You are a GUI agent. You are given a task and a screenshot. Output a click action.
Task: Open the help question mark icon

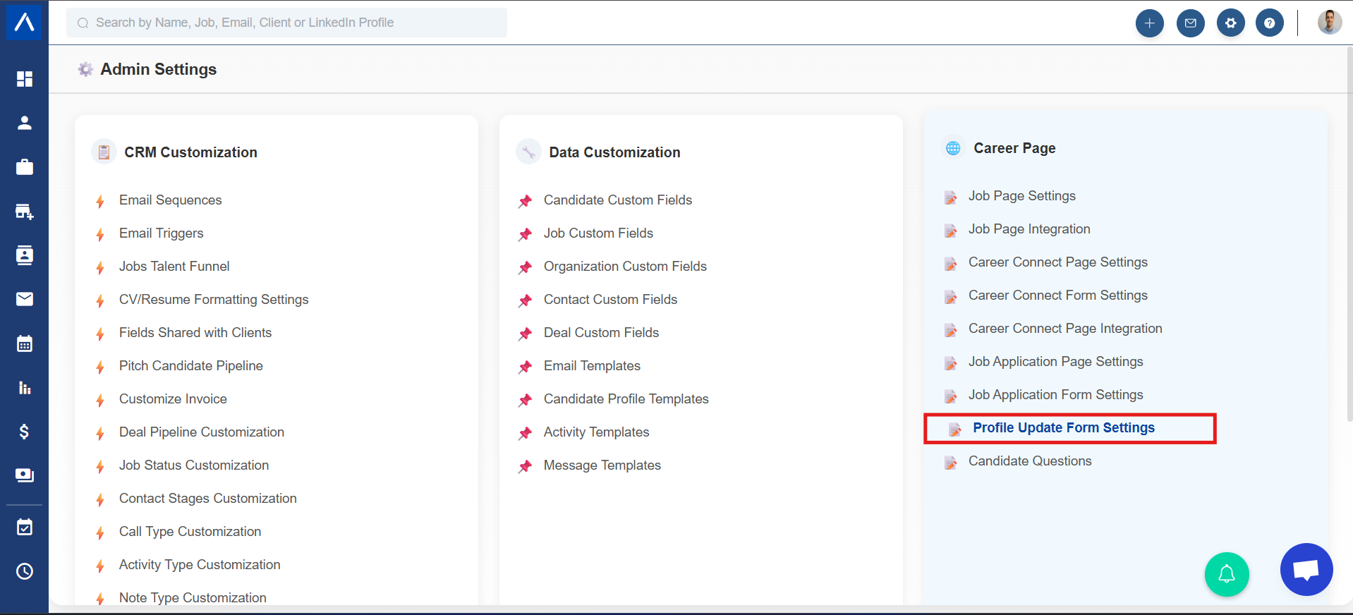click(1269, 23)
